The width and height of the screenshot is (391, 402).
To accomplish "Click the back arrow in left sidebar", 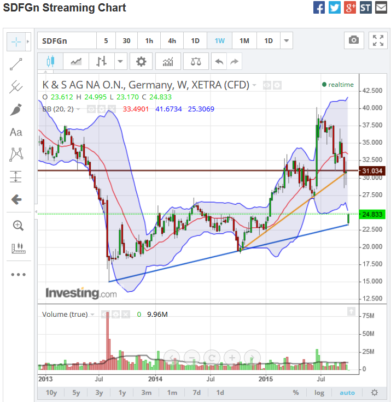I will 16,199.
